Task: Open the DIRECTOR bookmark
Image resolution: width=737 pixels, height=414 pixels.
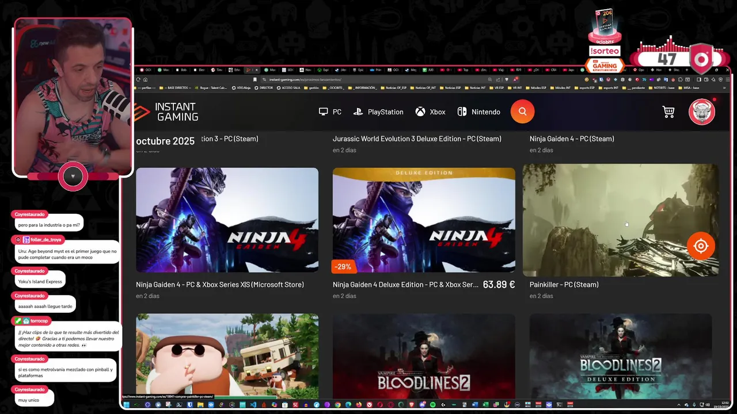Action: click(264, 87)
